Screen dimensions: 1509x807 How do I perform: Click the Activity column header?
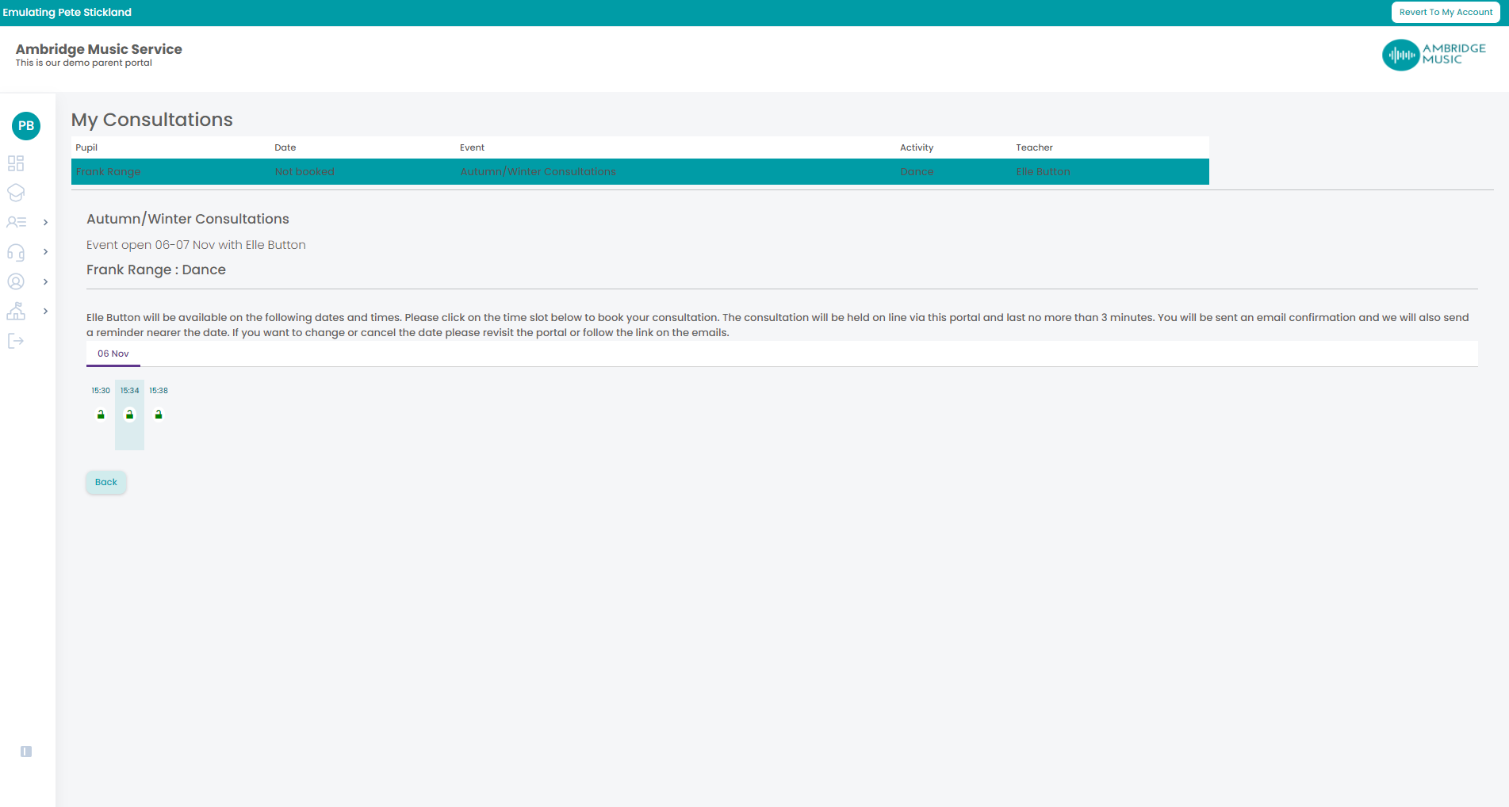[917, 147]
